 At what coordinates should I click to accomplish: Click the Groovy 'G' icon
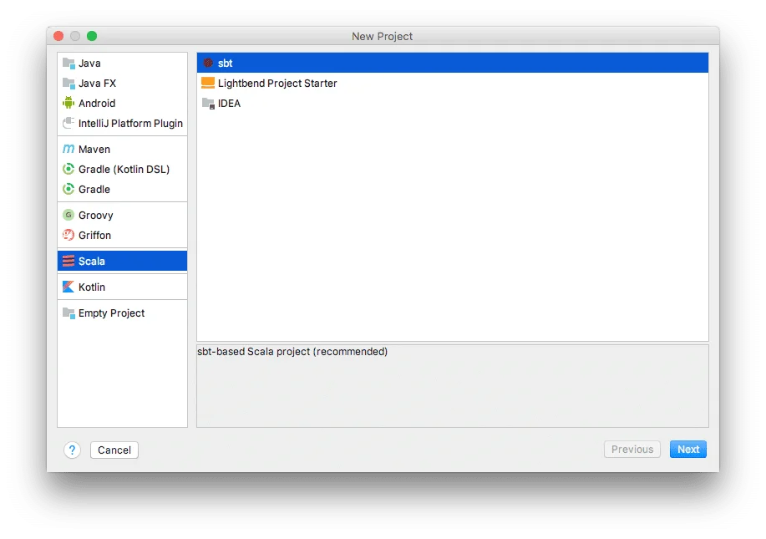68,215
